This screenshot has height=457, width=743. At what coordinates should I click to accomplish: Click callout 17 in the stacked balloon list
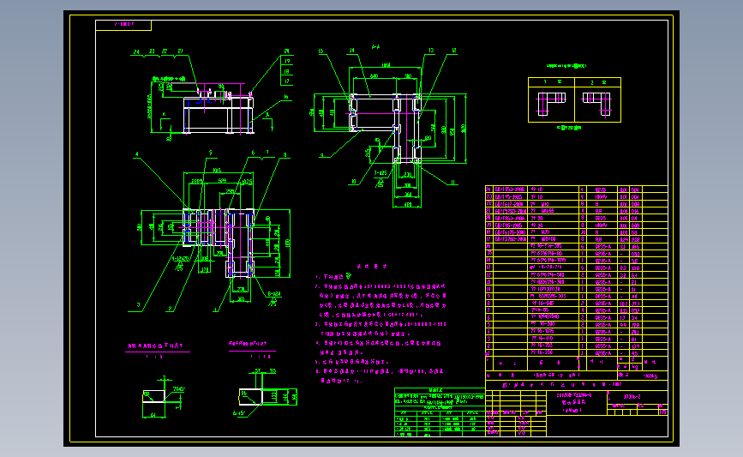tap(287, 81)
